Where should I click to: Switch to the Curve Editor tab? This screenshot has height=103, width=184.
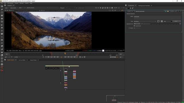coord(22,60)
